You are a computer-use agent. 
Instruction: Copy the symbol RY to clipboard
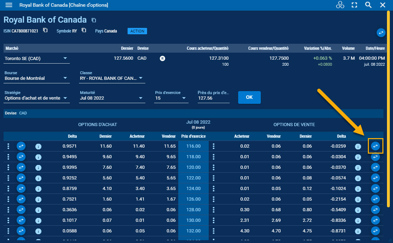[x=84, y=30]
